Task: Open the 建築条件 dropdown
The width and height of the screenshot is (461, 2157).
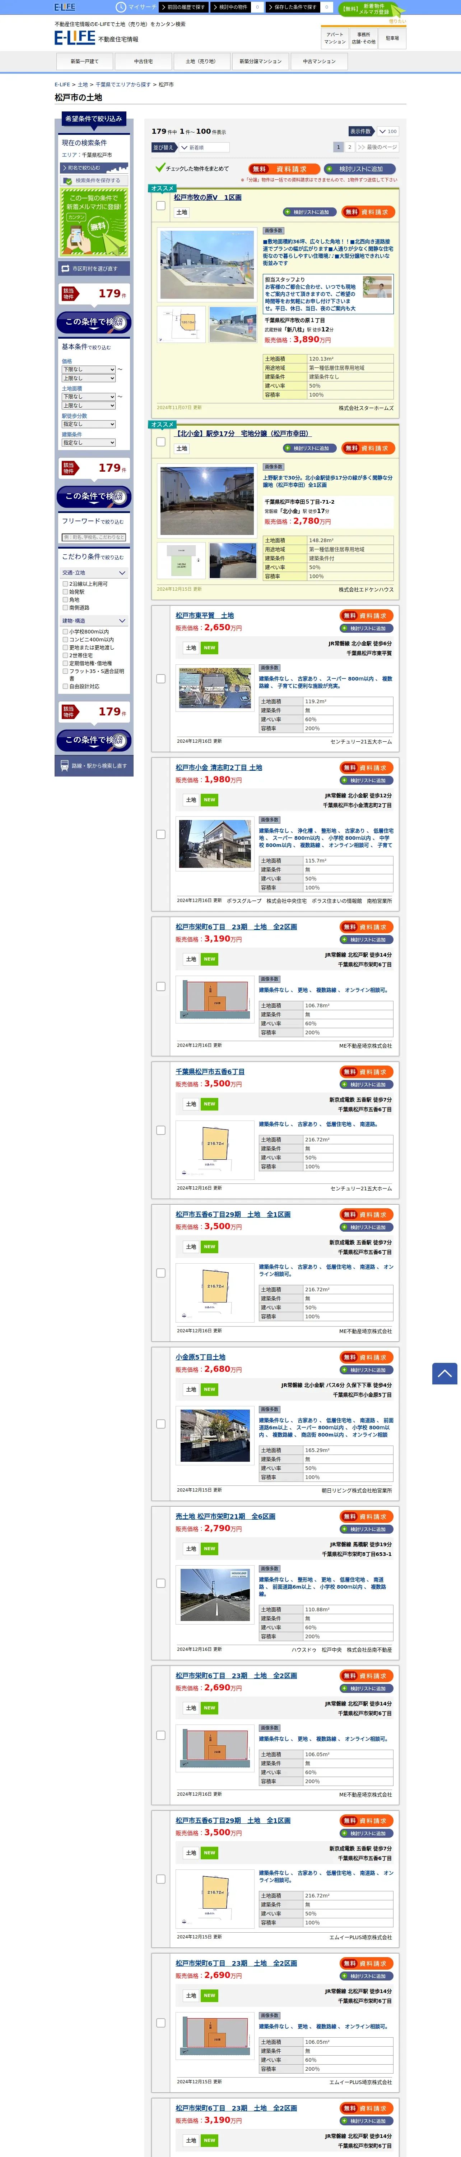Action: tap(88, 443)
